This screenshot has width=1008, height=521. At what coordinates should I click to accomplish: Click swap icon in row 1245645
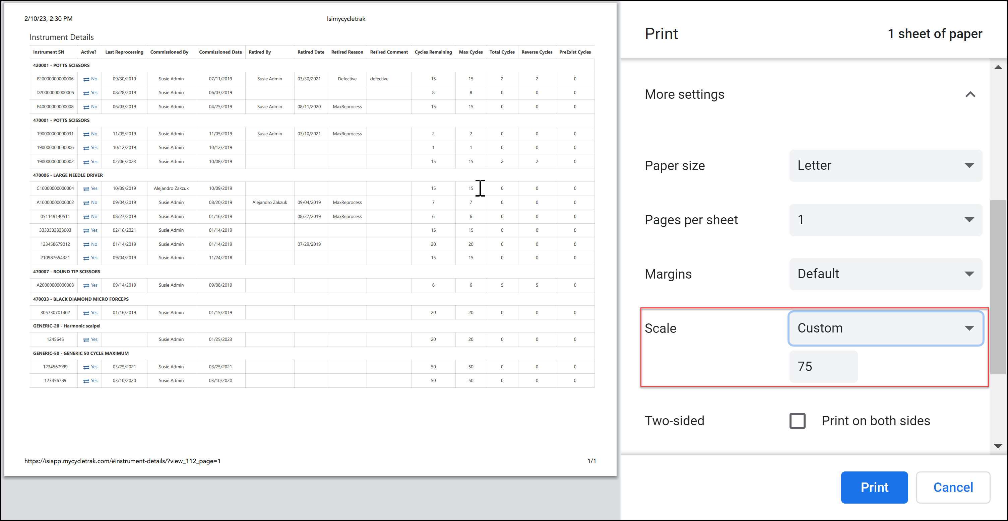coord(86,340)
